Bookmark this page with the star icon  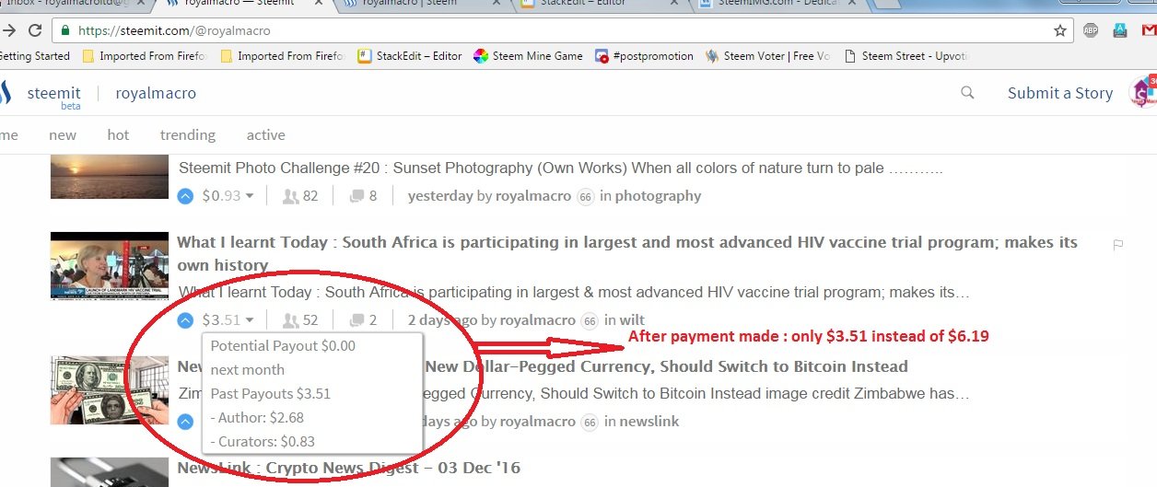click(1060, 30)
